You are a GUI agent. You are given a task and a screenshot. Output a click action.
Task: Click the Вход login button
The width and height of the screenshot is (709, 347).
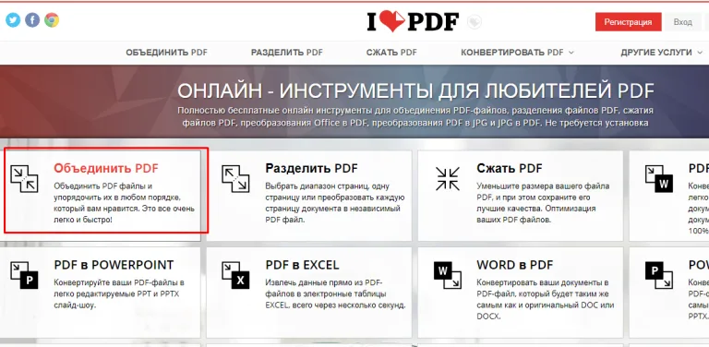683,22
